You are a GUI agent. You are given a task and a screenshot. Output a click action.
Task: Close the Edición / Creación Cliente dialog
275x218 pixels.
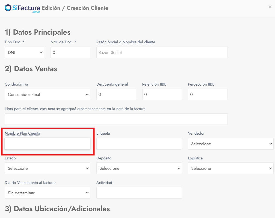(270, 7)
